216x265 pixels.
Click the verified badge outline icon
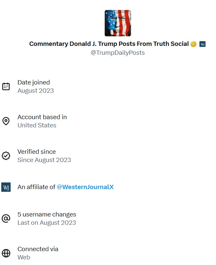[6, 156]
